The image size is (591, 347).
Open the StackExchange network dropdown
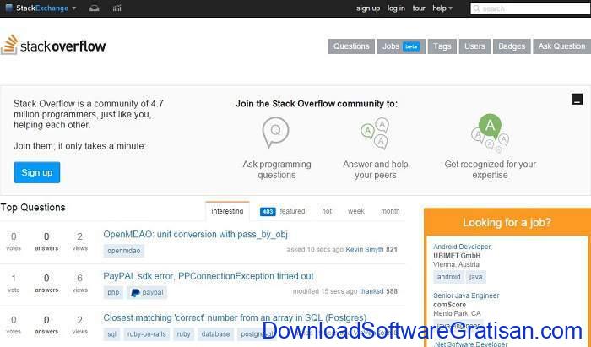[x=41, y=8]
